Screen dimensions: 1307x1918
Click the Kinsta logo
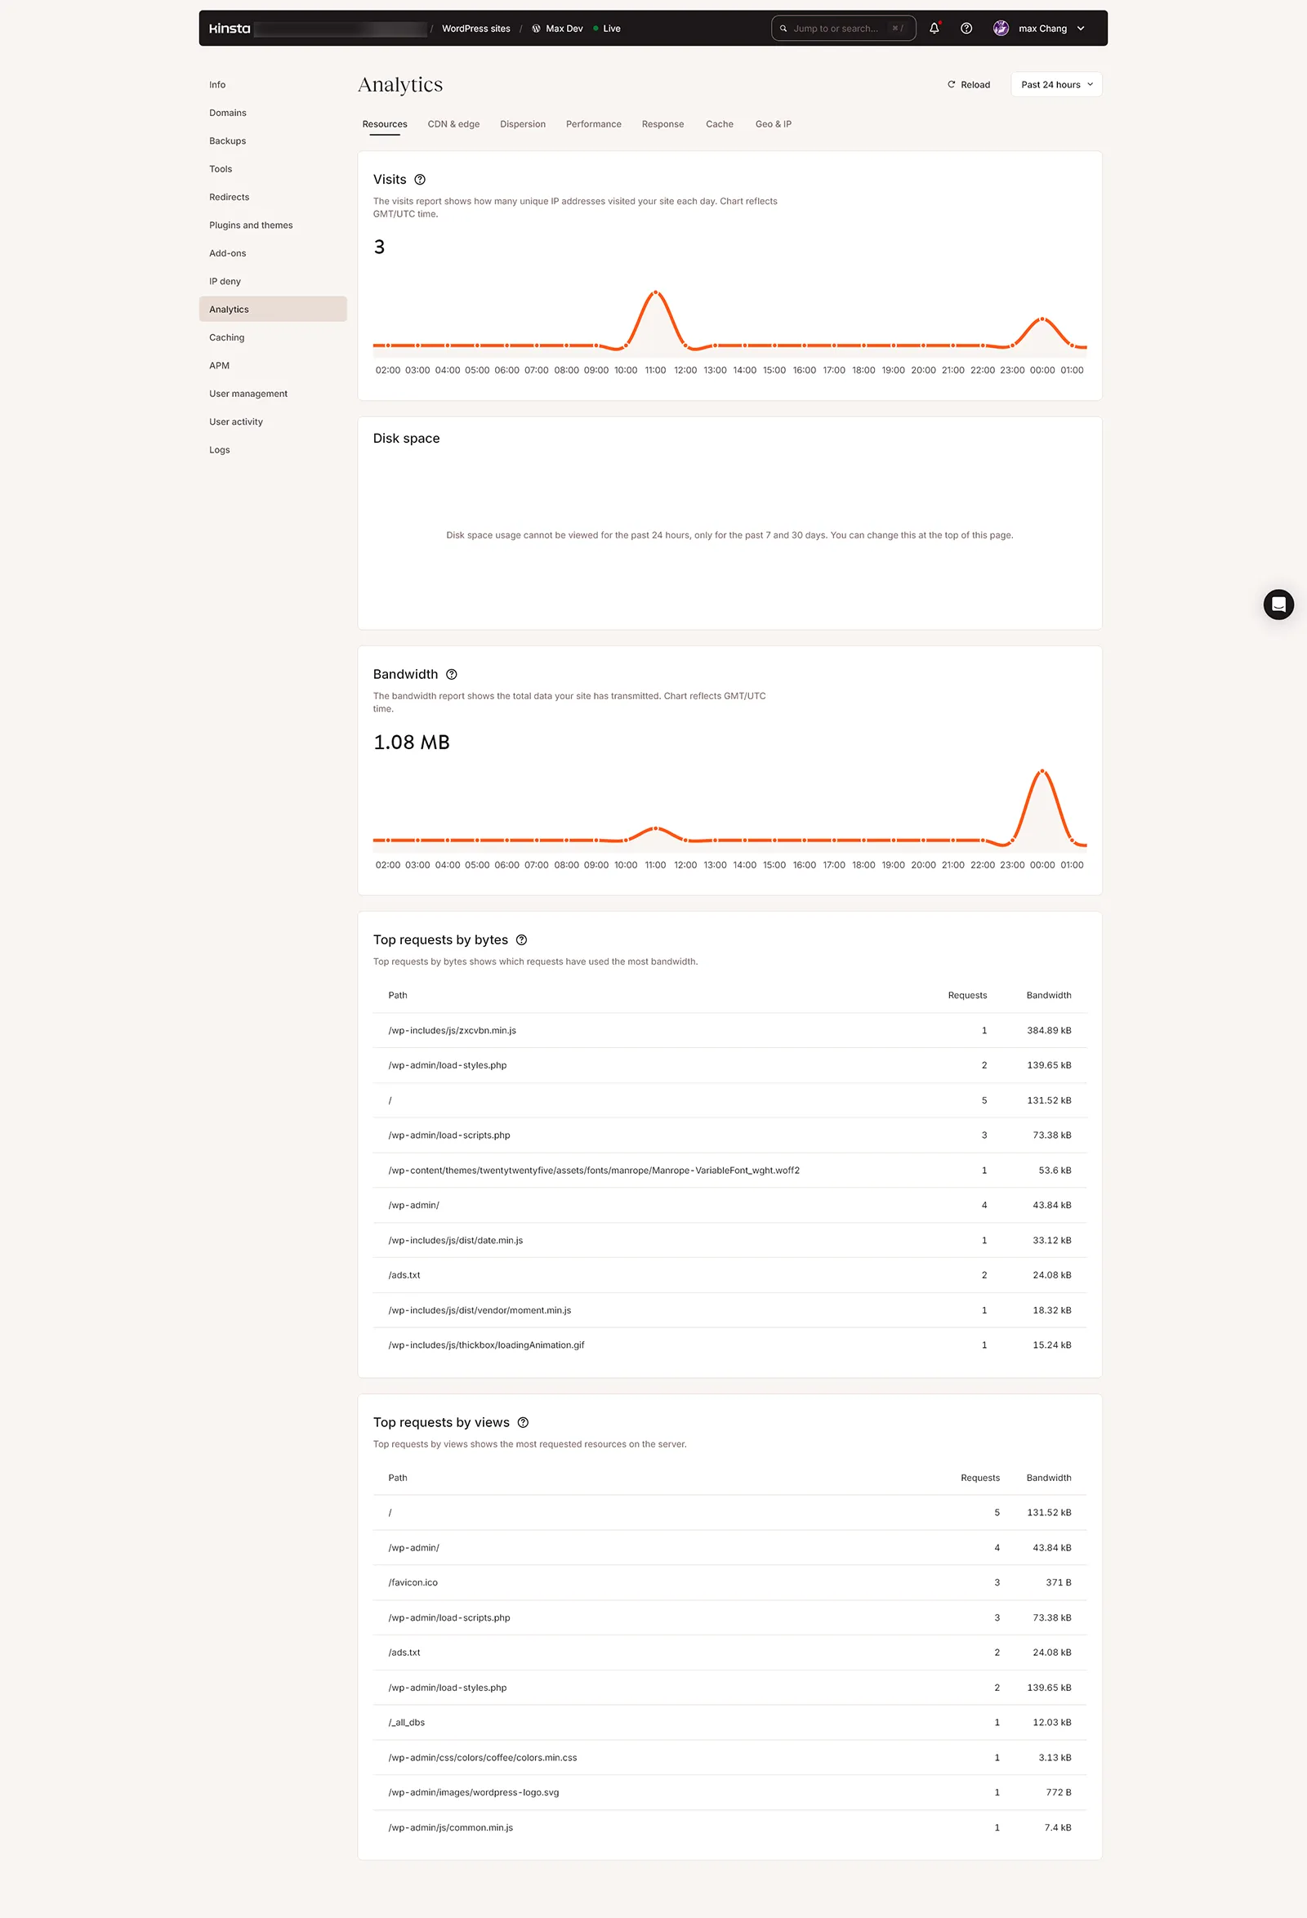coord(230,28)
